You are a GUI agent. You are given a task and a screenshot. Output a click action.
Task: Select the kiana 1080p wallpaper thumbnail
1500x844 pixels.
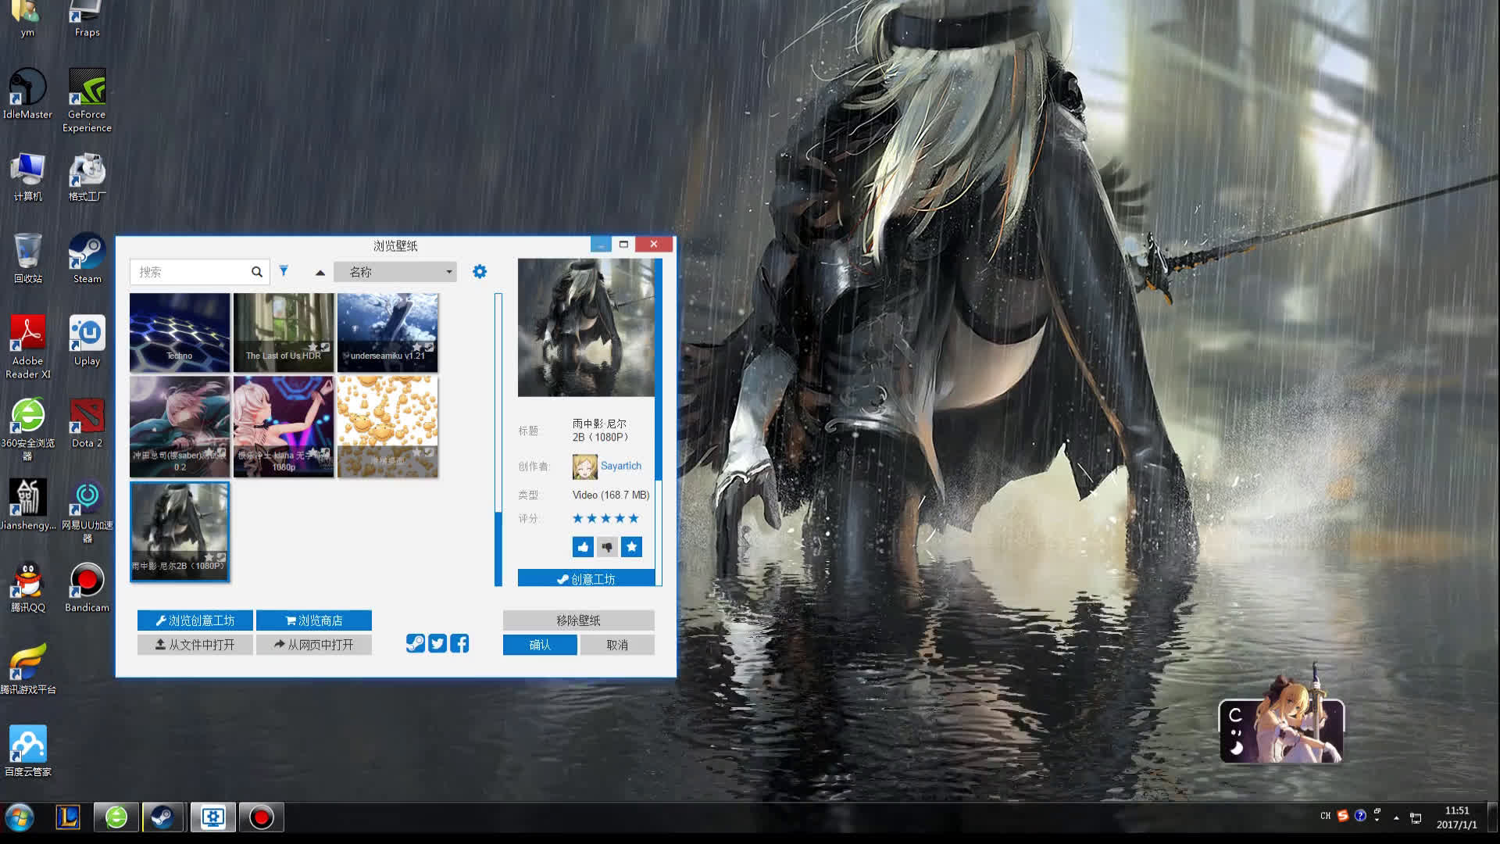click(x=284, y=427)
